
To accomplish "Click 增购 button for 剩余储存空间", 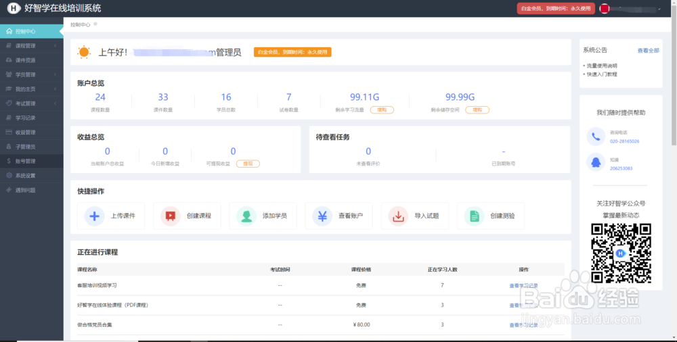I will click(477, 110).
